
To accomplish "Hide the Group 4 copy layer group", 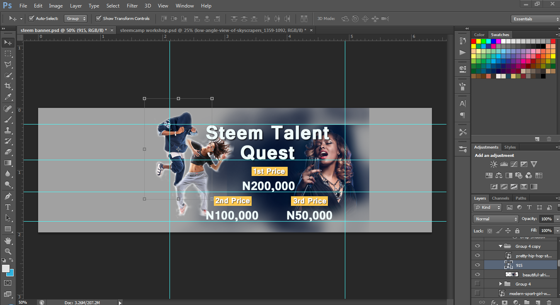I will pos(478,246).
